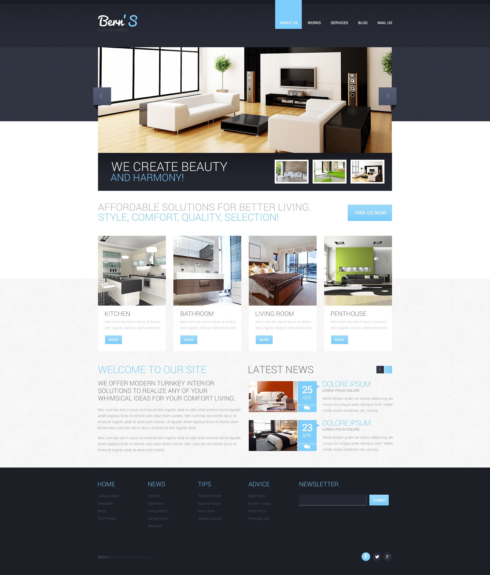Click the MORE button under Penthouse
This screenshot has width=490, height=575.
[339, 339]
